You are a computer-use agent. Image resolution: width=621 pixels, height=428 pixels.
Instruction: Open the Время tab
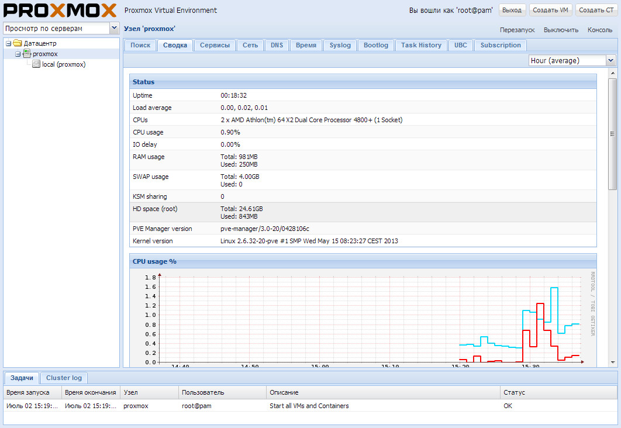pyautogui.click(x=306, y=45)
